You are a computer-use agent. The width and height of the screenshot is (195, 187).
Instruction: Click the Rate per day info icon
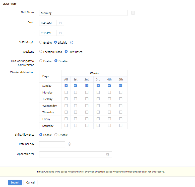[x=70, y=144]
